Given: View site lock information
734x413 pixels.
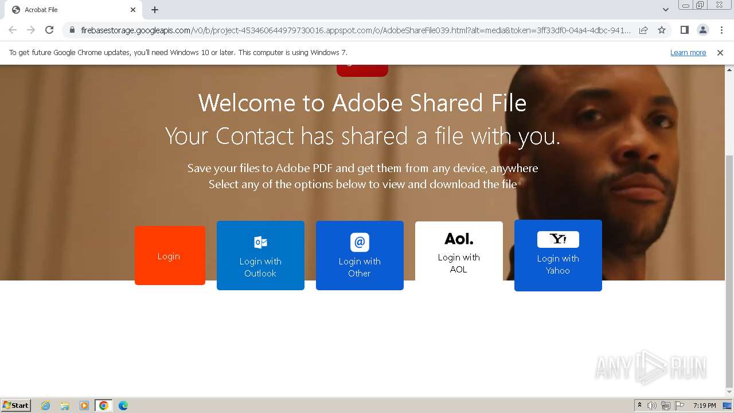Looking at the screenshot, I should pos(72,30).
